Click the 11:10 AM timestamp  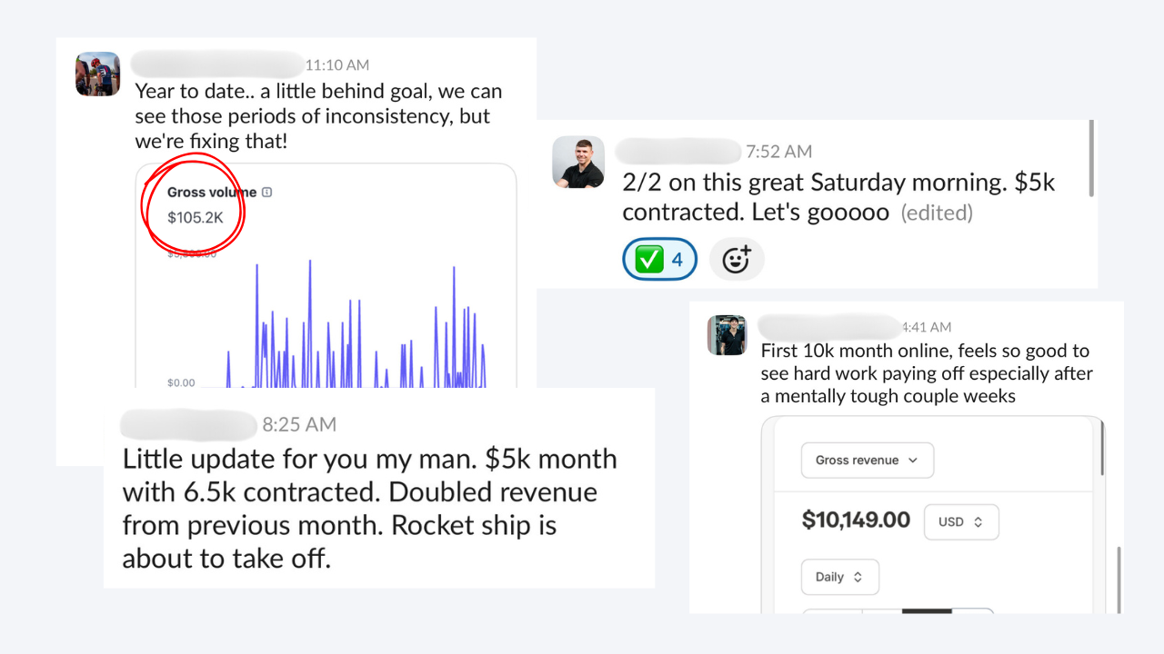pyautogui.click(x=337, y=65)
